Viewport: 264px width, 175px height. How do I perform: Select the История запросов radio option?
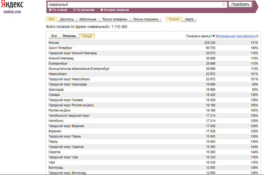[102, 10]
